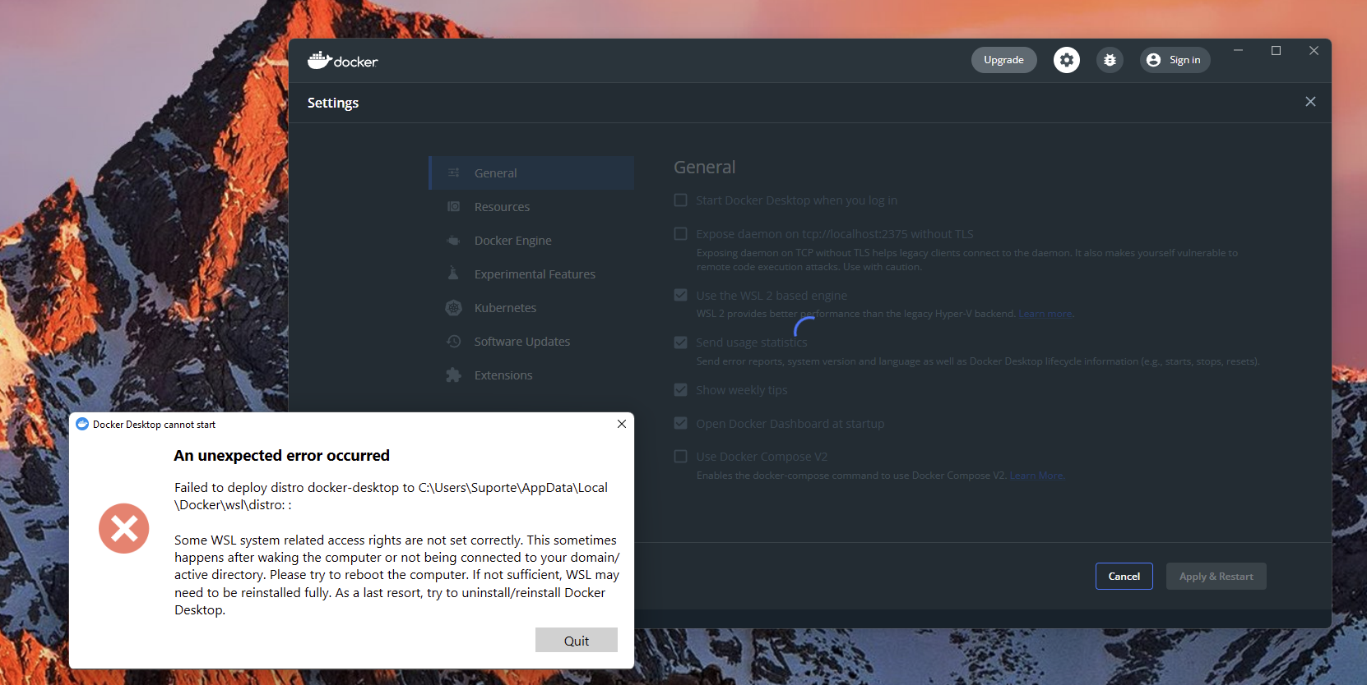Open the Resources settings section
Screen dimensions: 1367x685
click(532, 206)
